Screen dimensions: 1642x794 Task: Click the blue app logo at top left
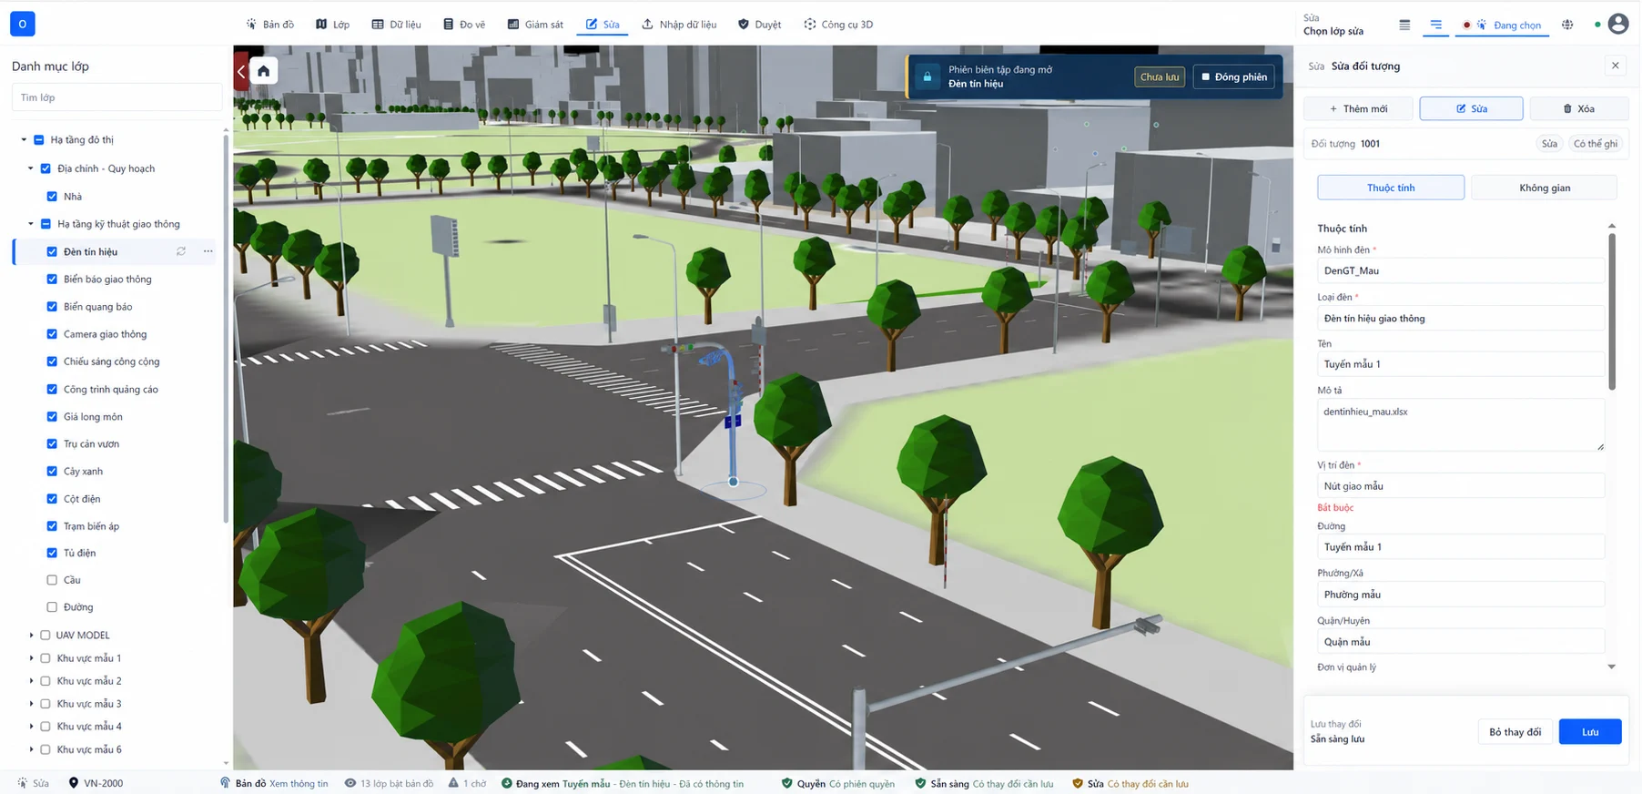pyautogui.click(x=23, y=24)
